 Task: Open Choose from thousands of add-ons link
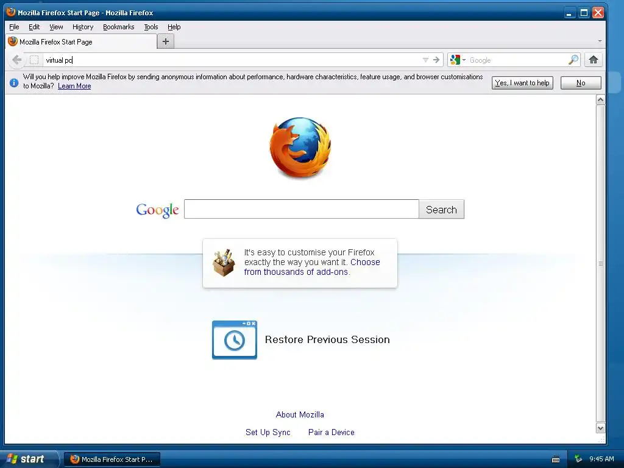pos(312,267)
